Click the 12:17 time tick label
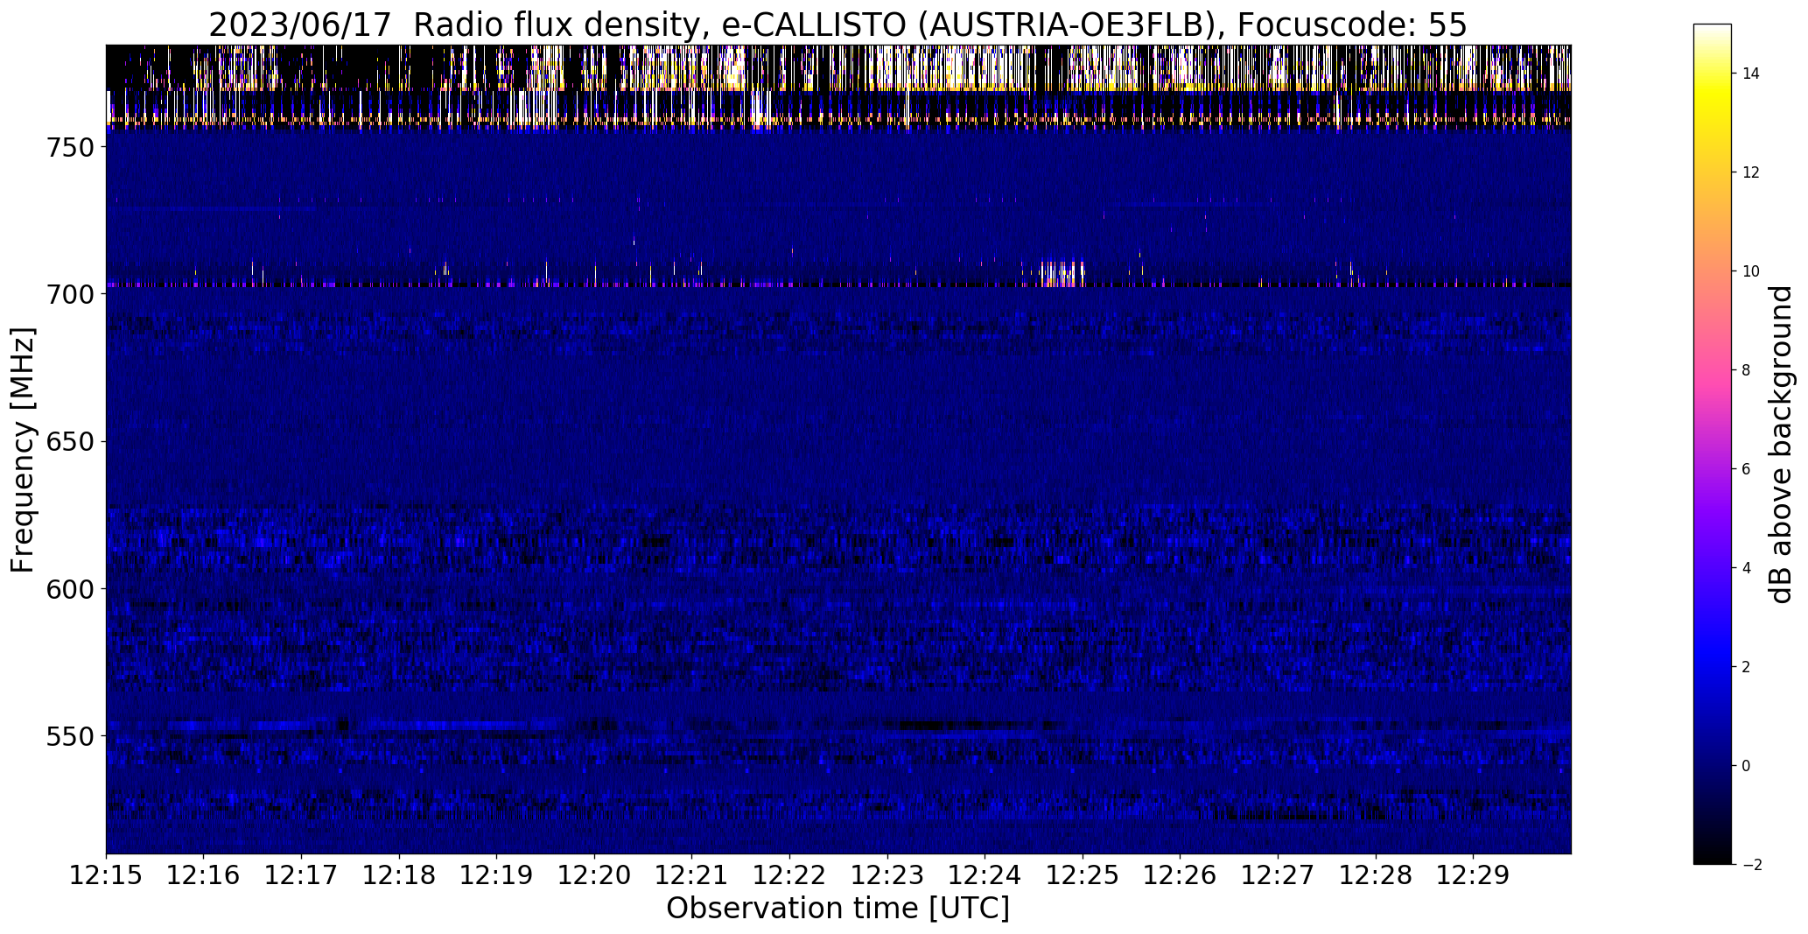 [301, 874]
